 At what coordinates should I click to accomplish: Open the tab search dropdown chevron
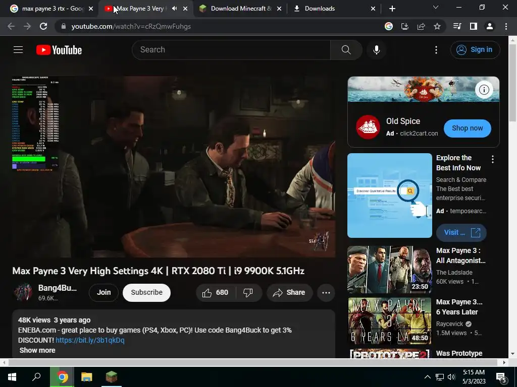click(x=436, y=7)
